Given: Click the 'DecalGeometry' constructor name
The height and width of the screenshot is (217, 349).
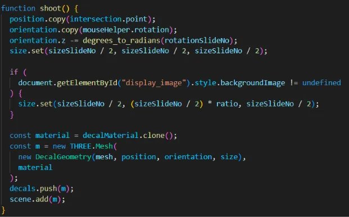Looking at the screenshot, I should [x=64, y=157].
